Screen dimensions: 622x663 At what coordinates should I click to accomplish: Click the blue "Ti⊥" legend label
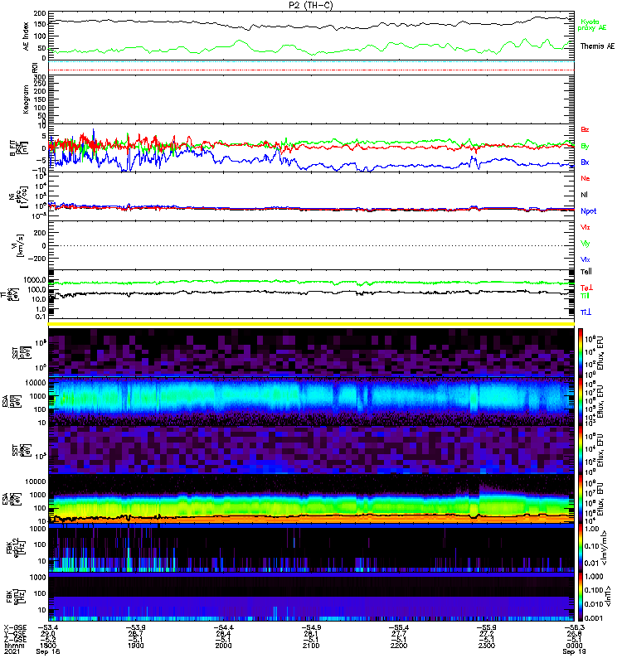point(586,312)
